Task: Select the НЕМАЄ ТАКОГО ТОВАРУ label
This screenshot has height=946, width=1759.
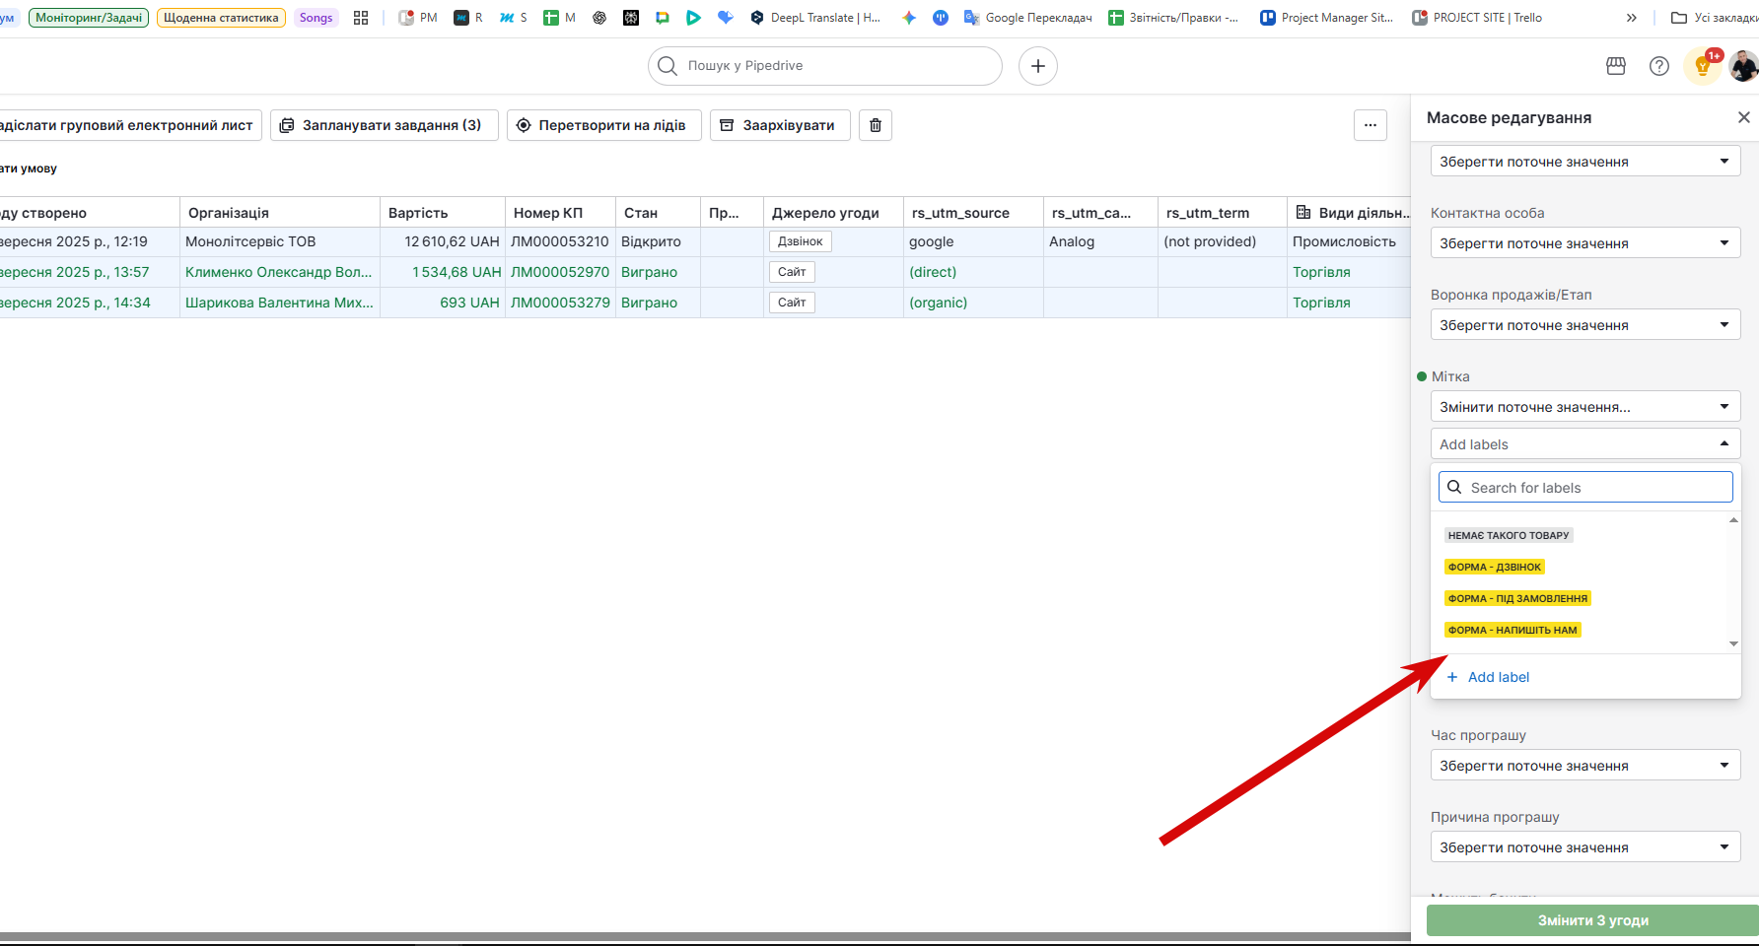Action: [1509, 535]
